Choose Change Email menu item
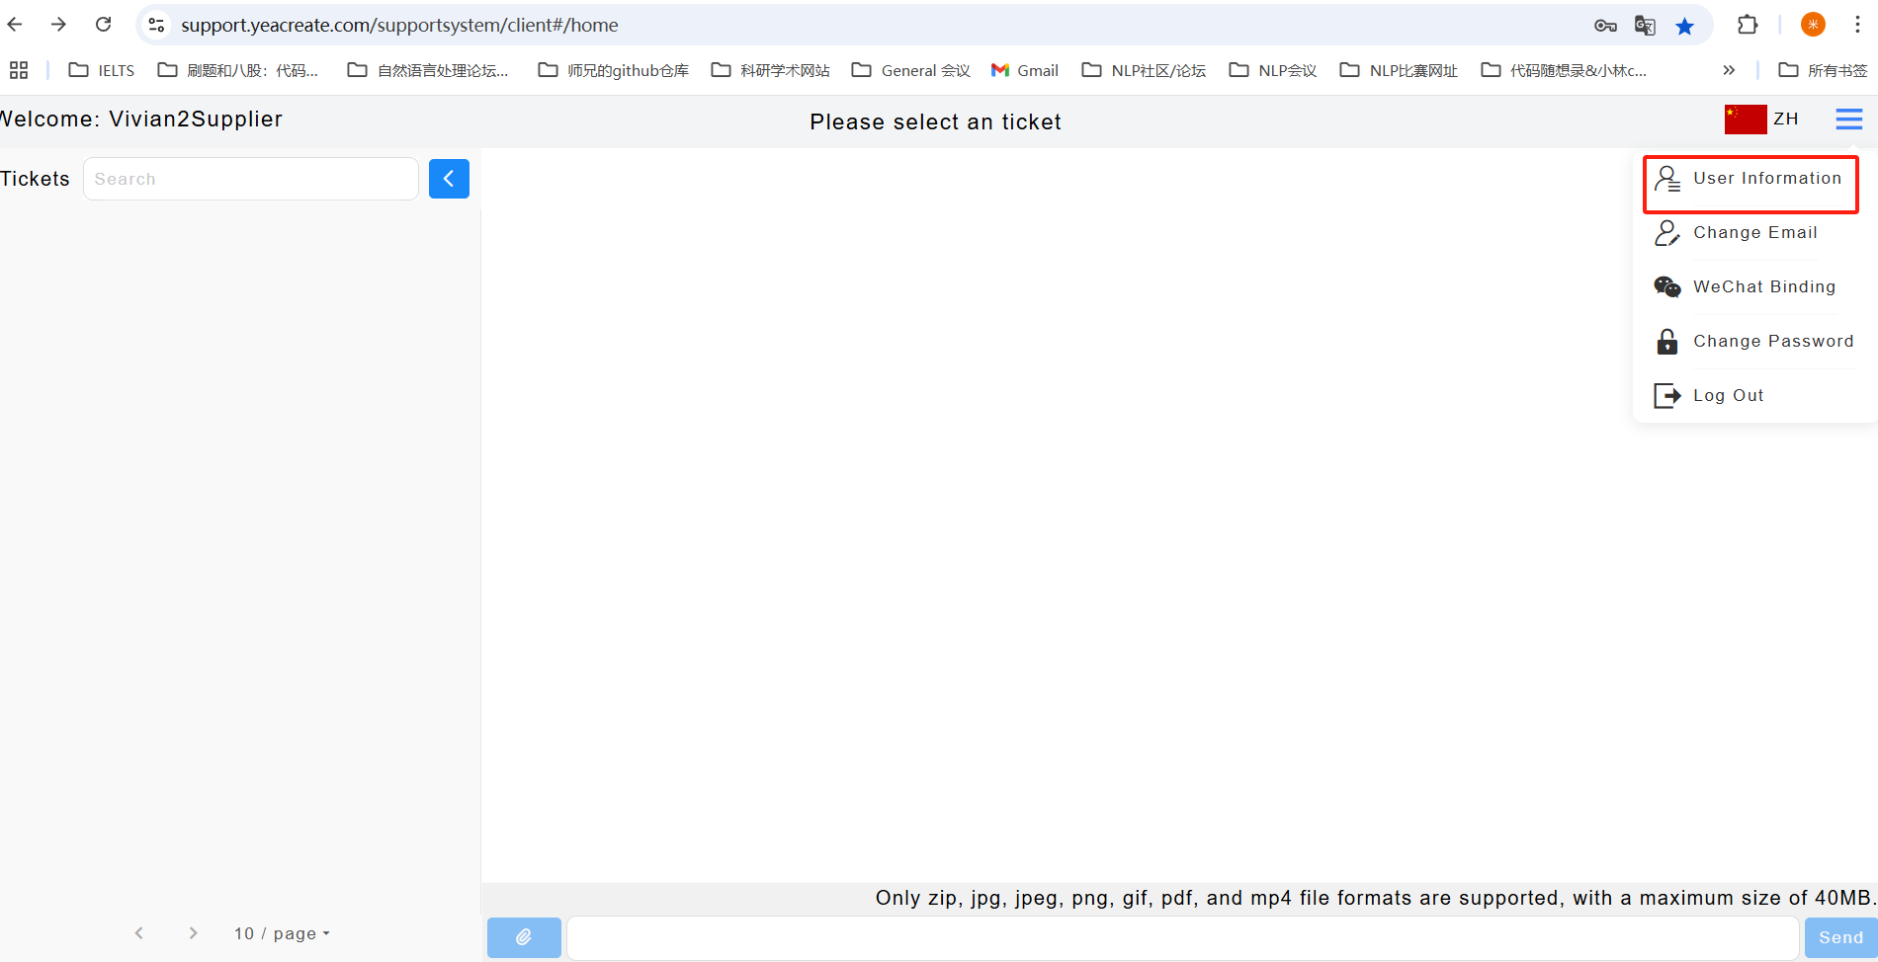The width and height of the screenshot is (1878, 962). pyautogui.click(x=1754, y=233)
